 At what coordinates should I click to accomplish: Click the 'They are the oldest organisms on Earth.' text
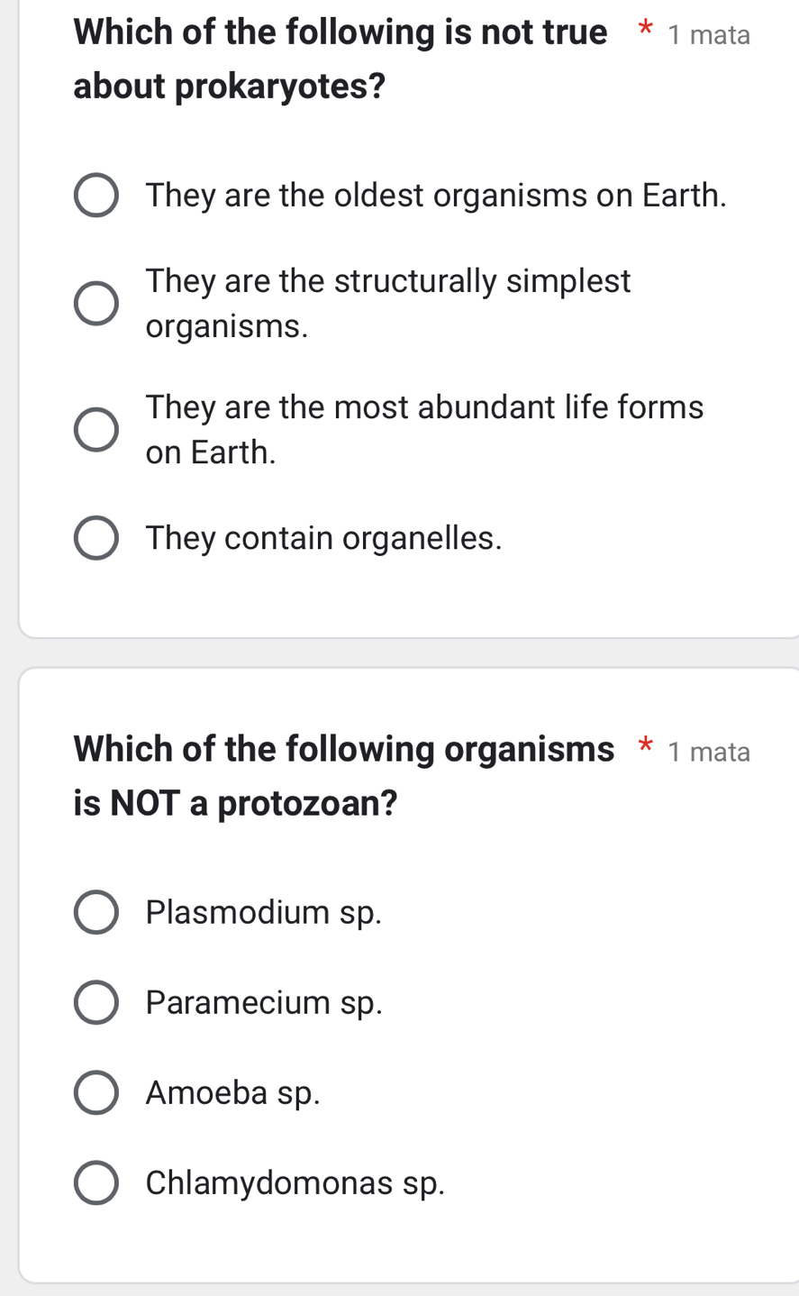[436, 196]
